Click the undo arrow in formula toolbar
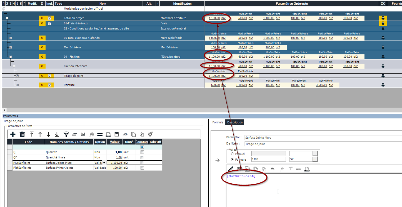The width and height of the screenshot is (402, 207). (273, 169)
